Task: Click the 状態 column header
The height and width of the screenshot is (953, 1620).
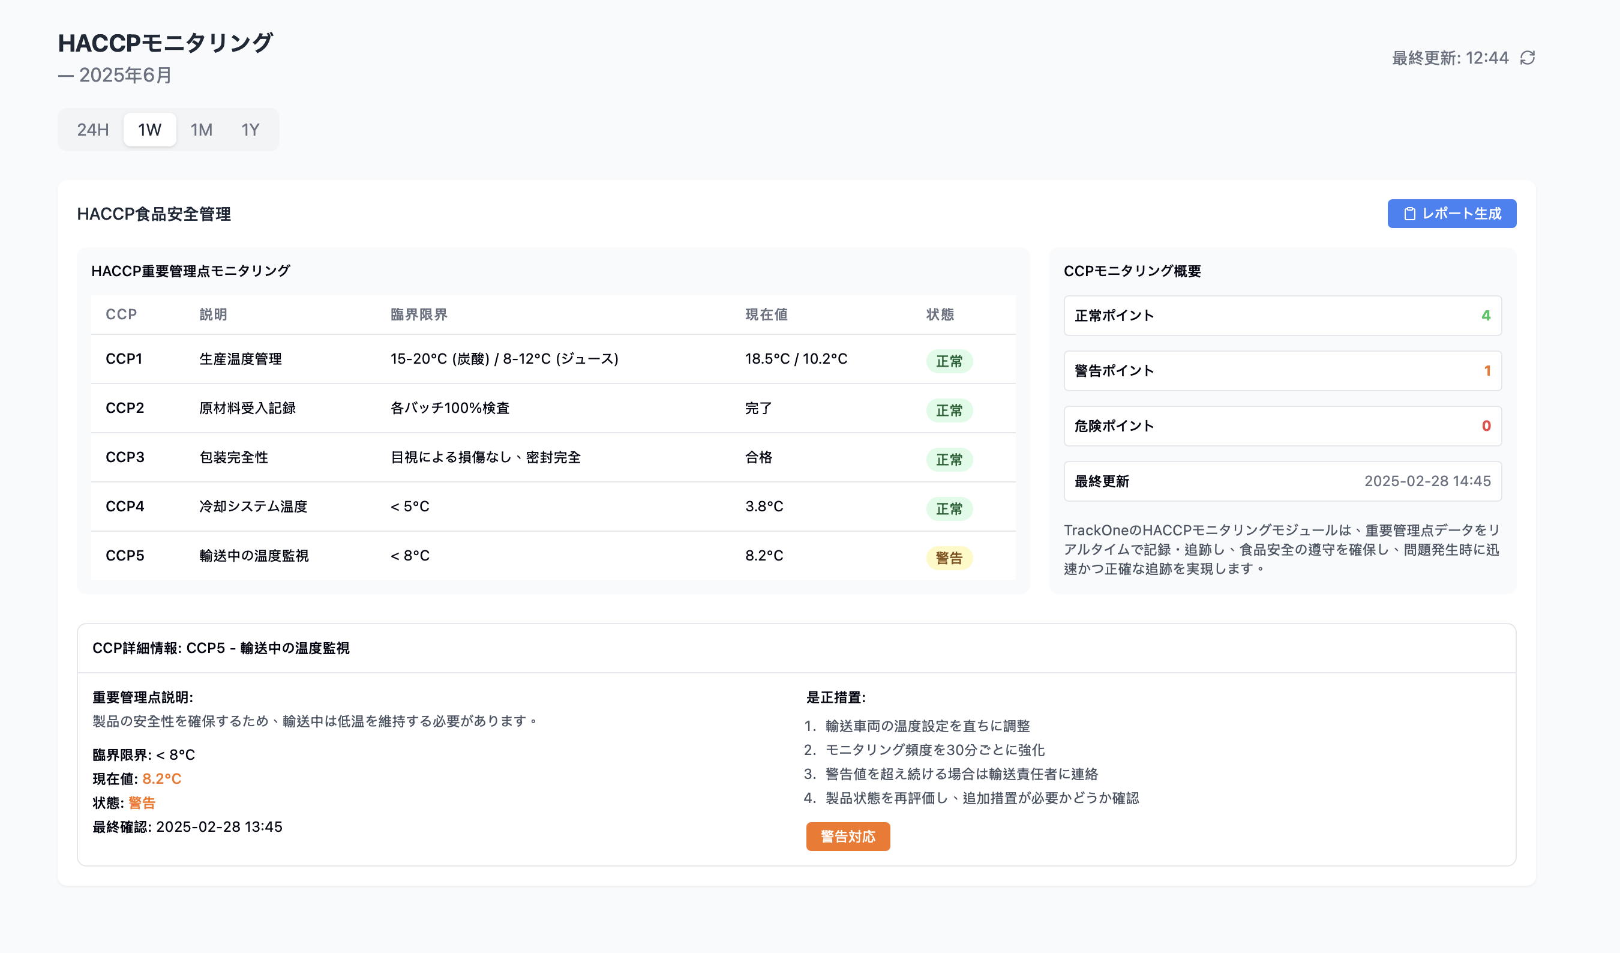Action: pyautogui.click(x=939, y=314)
